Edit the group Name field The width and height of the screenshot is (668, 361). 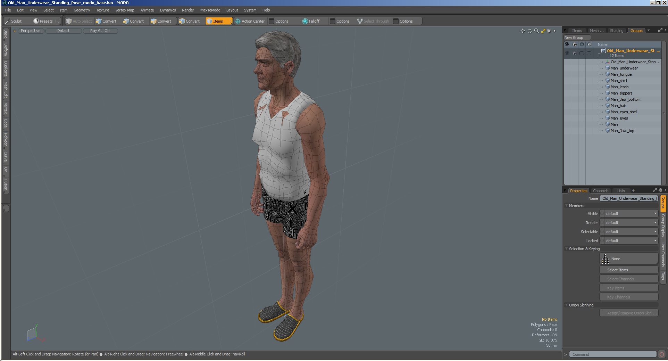click(x=629, y=198)
